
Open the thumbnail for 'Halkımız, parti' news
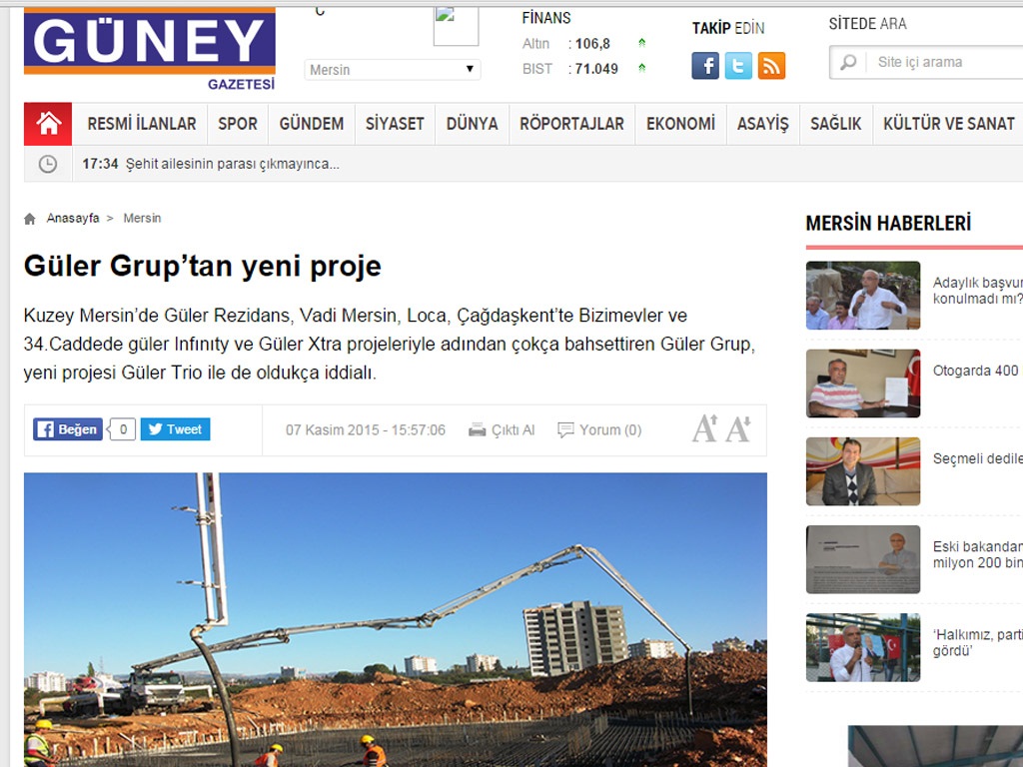coord(863,647)
